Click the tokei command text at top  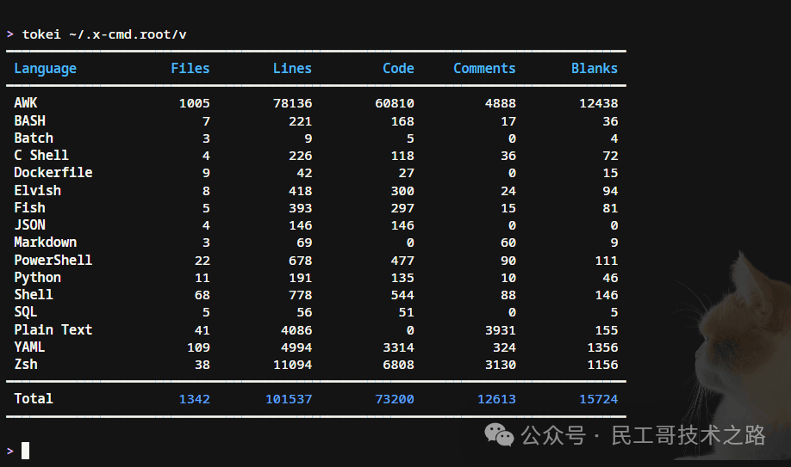click(x=104, y=34)
